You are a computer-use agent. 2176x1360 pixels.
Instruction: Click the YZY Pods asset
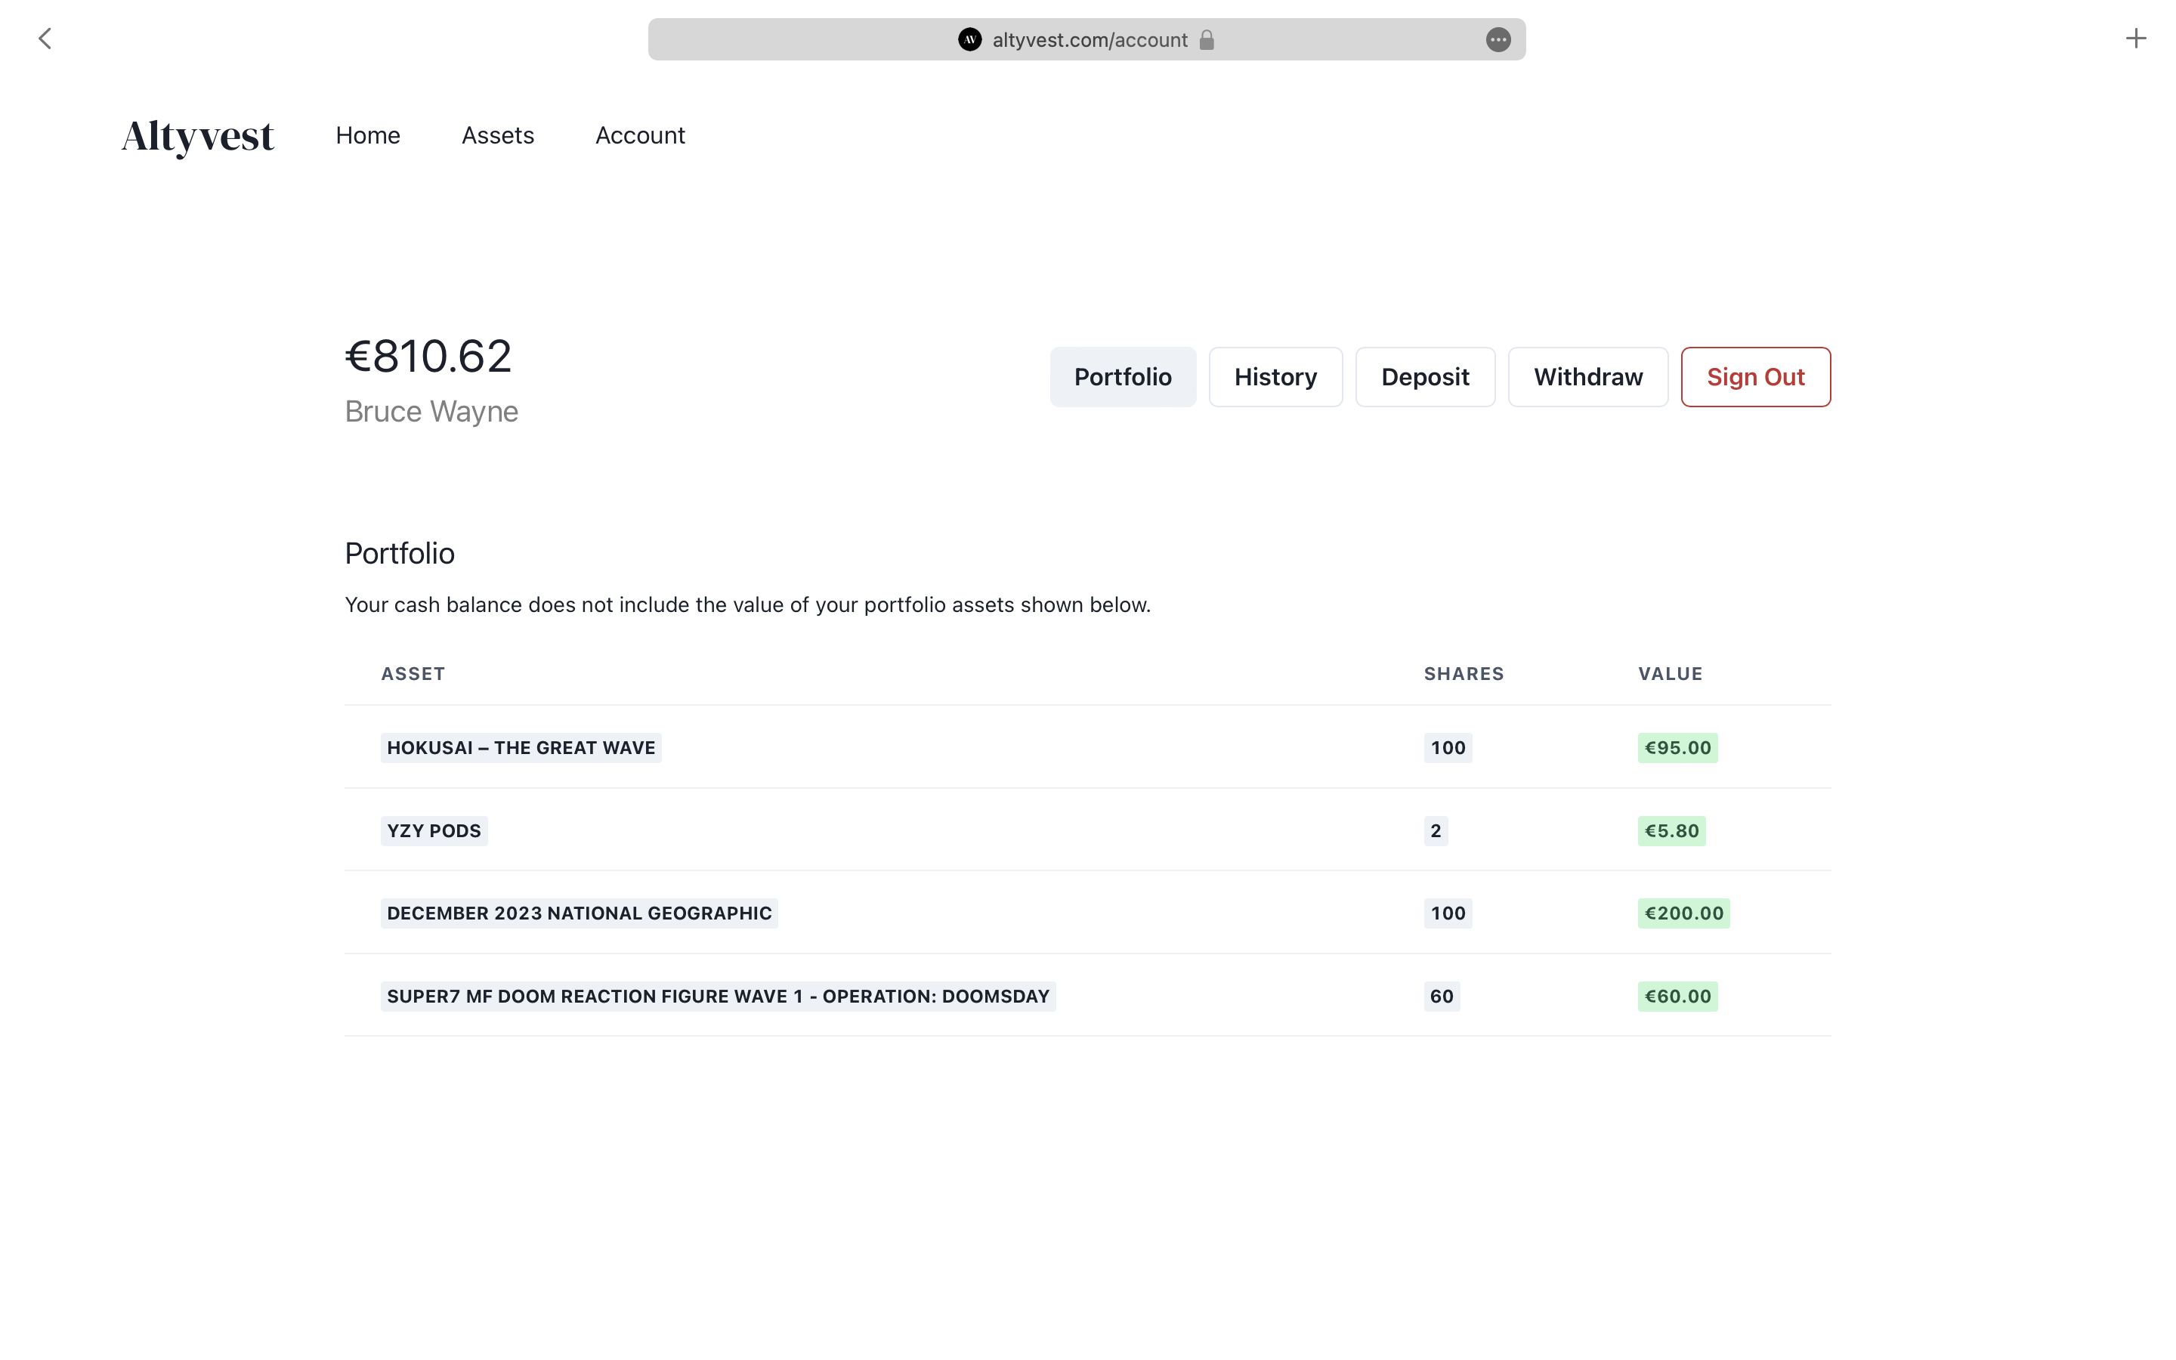tap(434, 830)
